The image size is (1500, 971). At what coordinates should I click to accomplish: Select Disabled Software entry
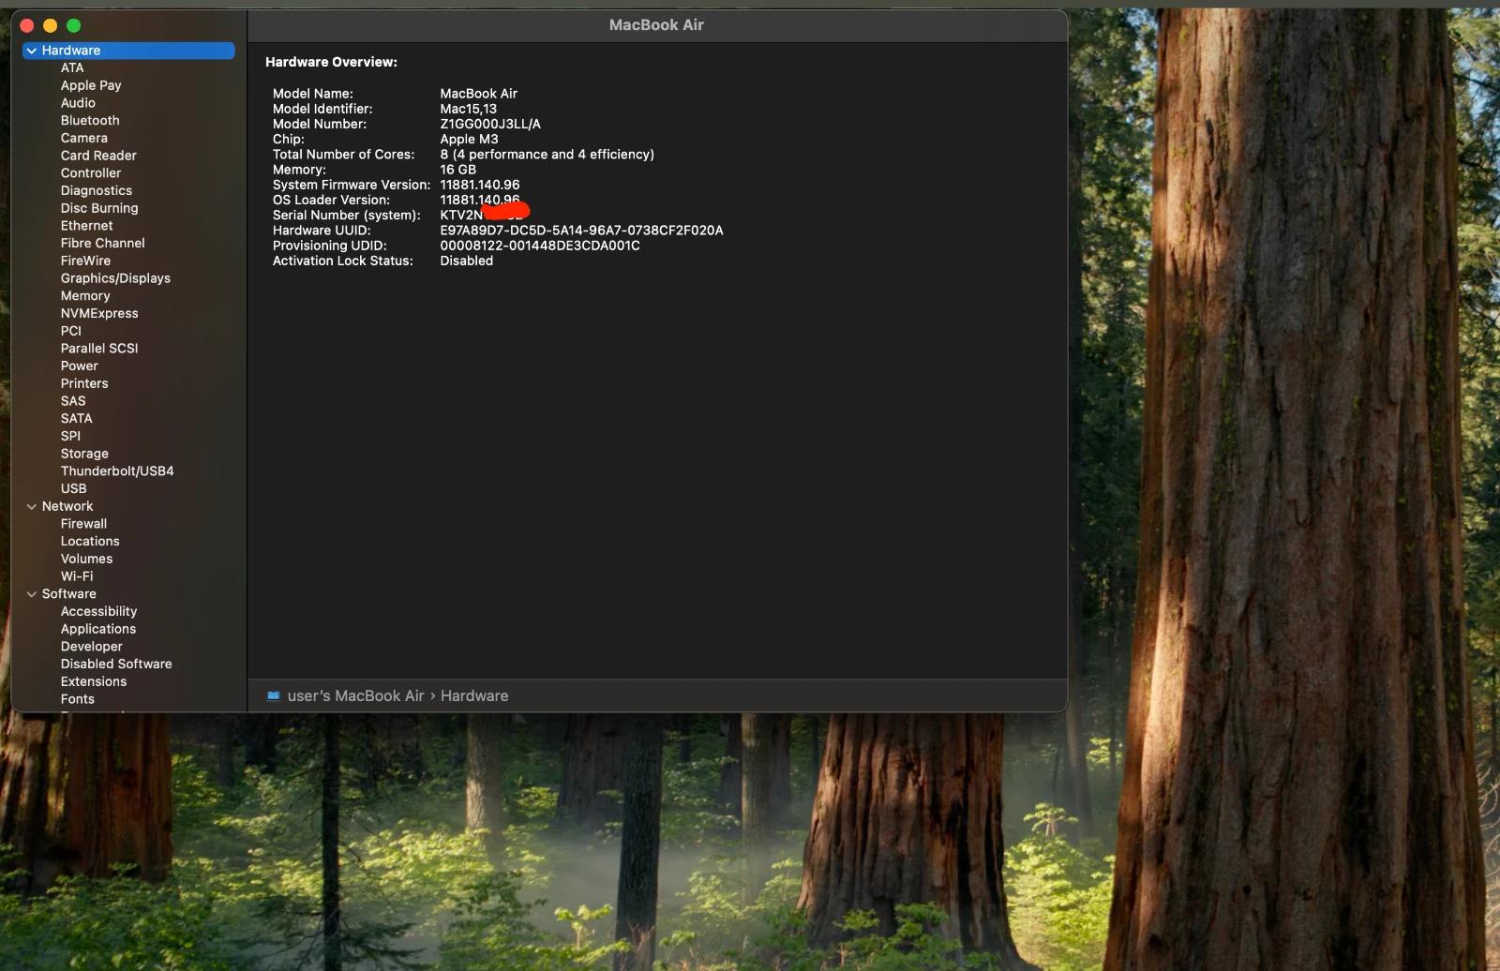[116, 665]
